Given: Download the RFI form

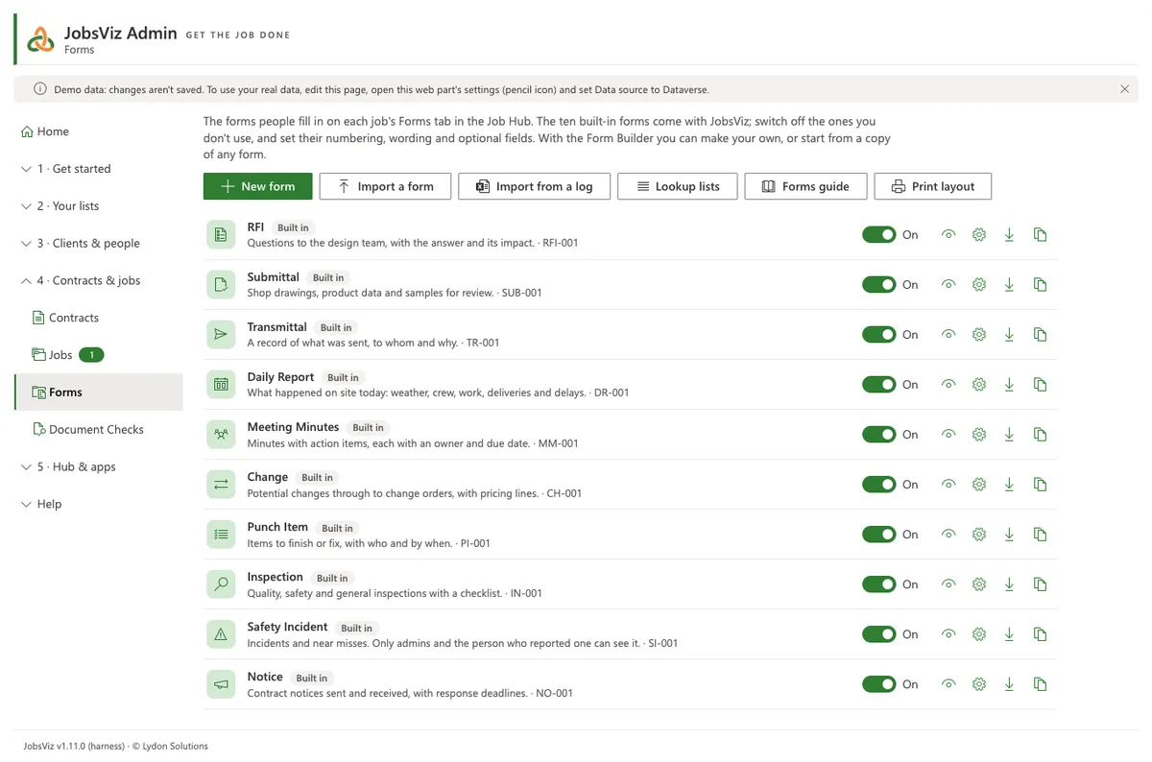Looking at the screenshot, I should [1009, 234].
